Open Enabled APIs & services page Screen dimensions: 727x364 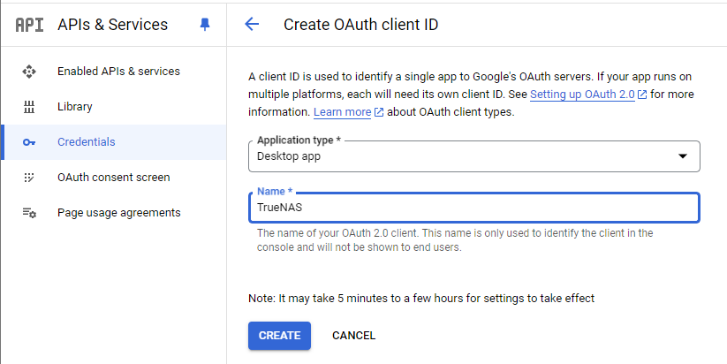point(118,72)
